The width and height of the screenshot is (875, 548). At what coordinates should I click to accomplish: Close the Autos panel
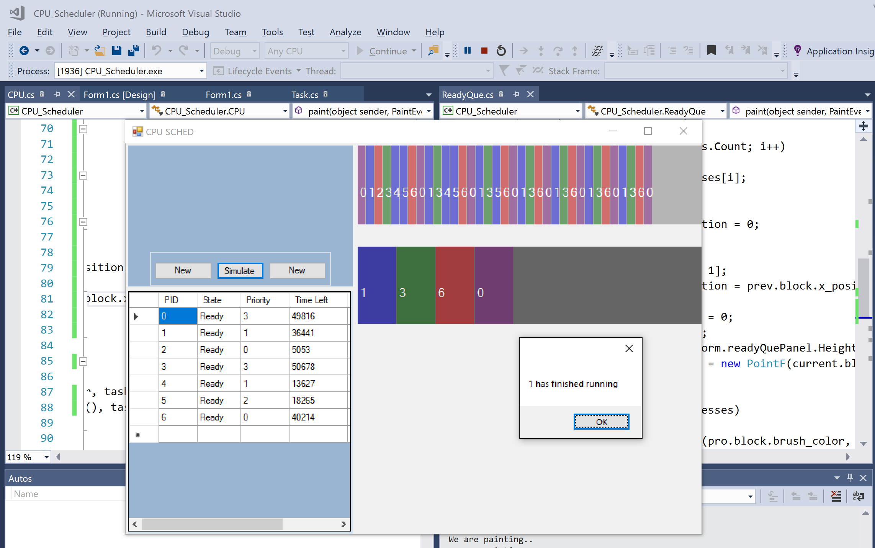click(x=863, y=478)
